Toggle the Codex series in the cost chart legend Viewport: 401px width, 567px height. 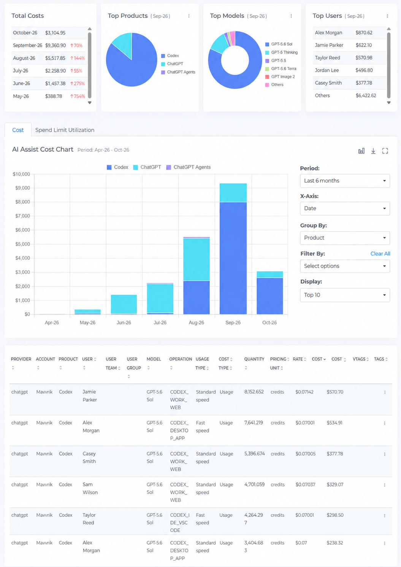(117, 167)
